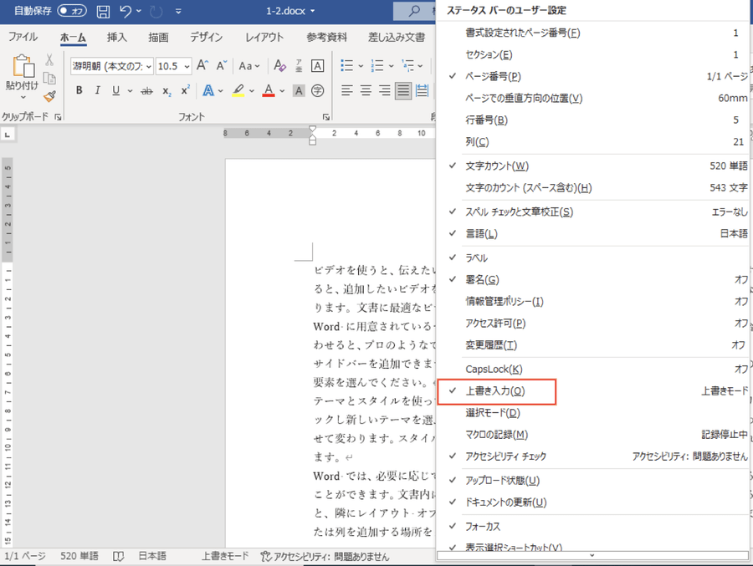Click the Undo arrow icon
Viewport: 753px width, 566px height.
coord(125,11)
